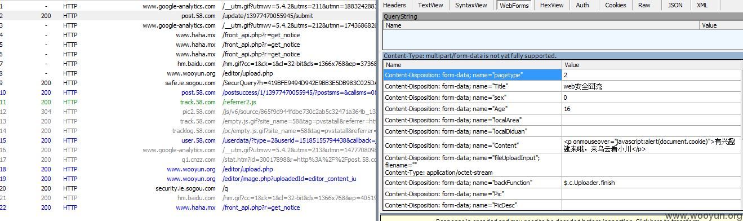Switch to the HexView tab
Image resolution: width=743 pixels, height=221 pixels.
pos(551,5)
